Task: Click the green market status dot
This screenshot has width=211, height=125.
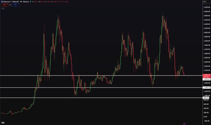Action: click(31, 2)
